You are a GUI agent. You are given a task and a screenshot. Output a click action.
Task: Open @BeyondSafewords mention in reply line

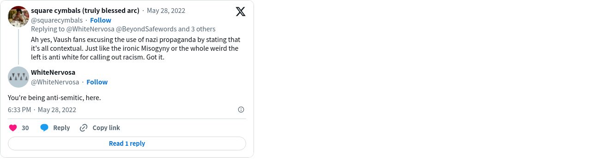click(x=146, y=29)
